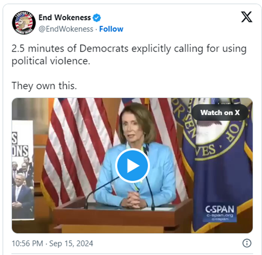Follow the @EndWokeness account
The width and height of the screenshot is (262, 255).
click(x=111, y=29)
